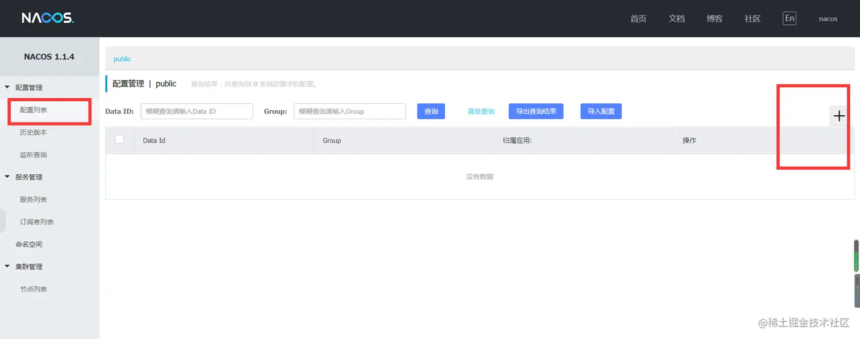Screen dimensions: 860x339
Task: Add a new configuration with plus icon
Action: click(x=839, y=116)
